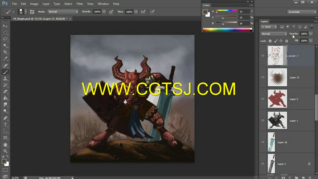Select the Horizontal Type tool
Image resolution: width=318 pixels, height=179 pixels.
pos(5,125)
